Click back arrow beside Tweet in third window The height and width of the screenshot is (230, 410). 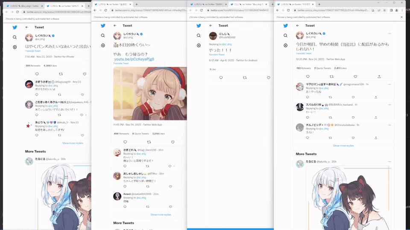pos(211,26)
